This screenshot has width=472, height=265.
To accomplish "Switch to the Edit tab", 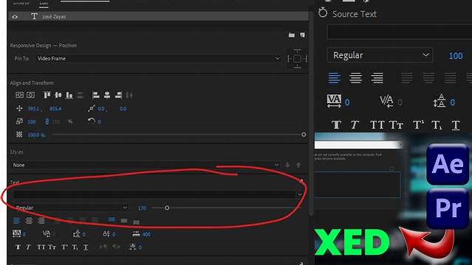I will pyautogui.click(x=44, y=3).
